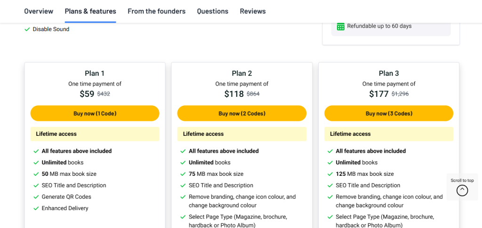
Task: Select the Plans & features tab
Action: [90, 11]
